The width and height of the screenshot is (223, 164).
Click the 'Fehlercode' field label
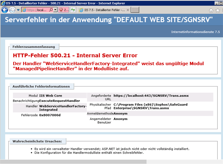[x=30, y=115]
